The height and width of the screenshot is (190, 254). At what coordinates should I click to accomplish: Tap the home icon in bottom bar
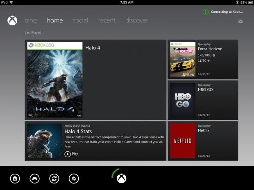15,179
